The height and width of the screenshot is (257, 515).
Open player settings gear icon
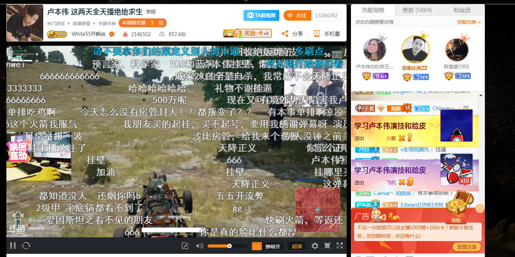click(314, 246)
